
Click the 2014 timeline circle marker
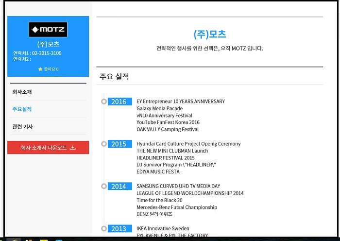tap(103, 186)
